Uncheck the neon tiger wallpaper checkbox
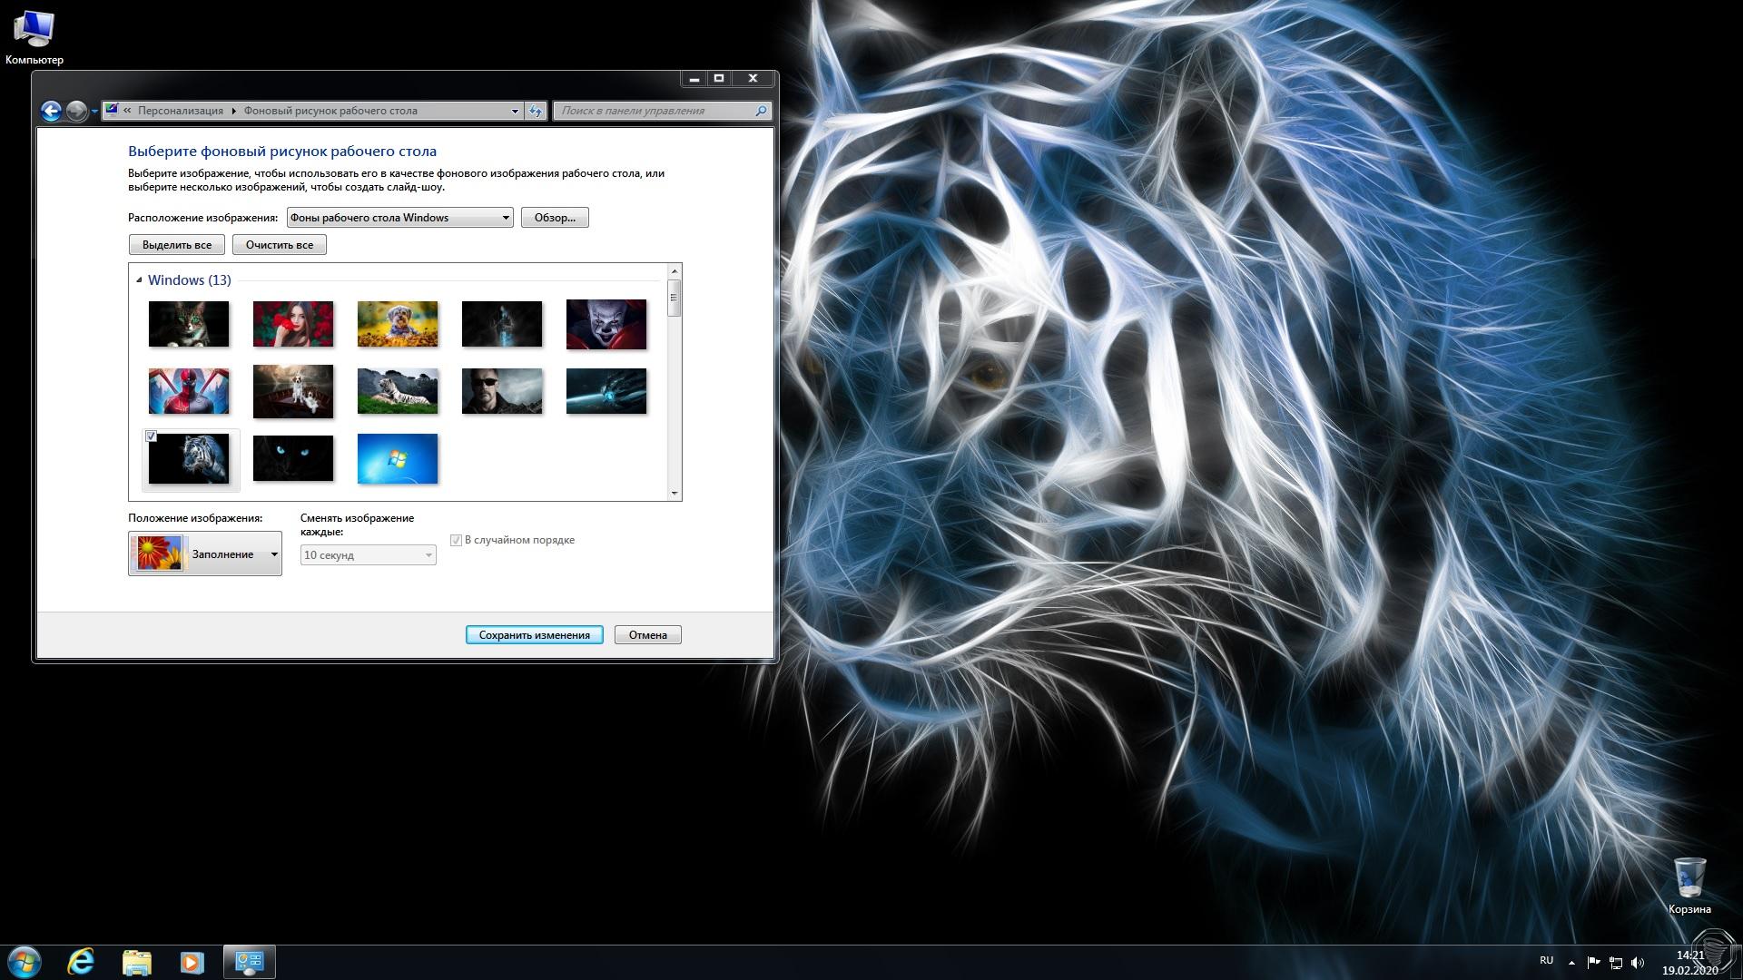This screenshot has height=980, width=1743. (152, 436)
